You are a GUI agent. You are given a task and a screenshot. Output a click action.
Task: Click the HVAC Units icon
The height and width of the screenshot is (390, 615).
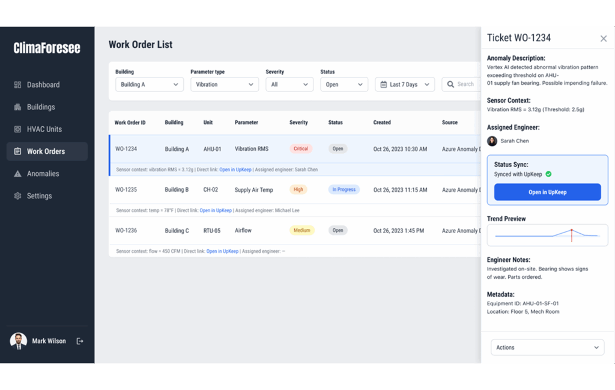[x=17, y=129]
